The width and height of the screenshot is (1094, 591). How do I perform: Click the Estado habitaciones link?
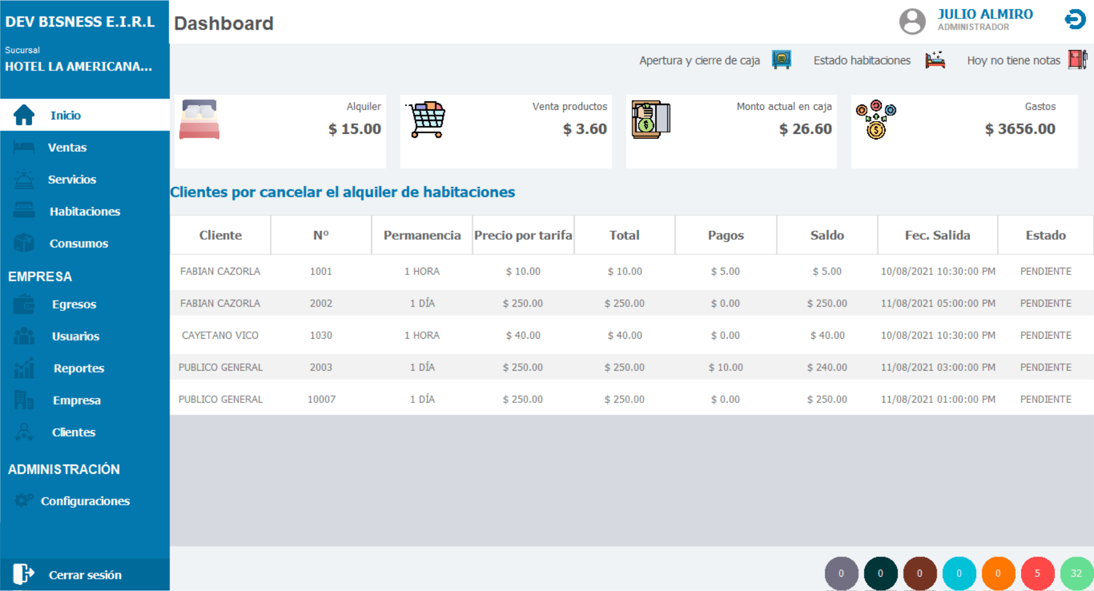pyautogui.click(x=862, y=60)
